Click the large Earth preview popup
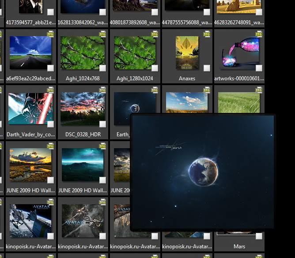295x258 pixels. pos(203,172)
